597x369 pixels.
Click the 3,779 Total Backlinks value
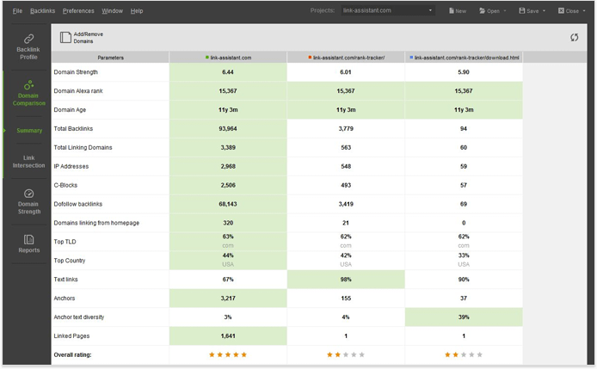pyautogui.click(x=346, y=128)
